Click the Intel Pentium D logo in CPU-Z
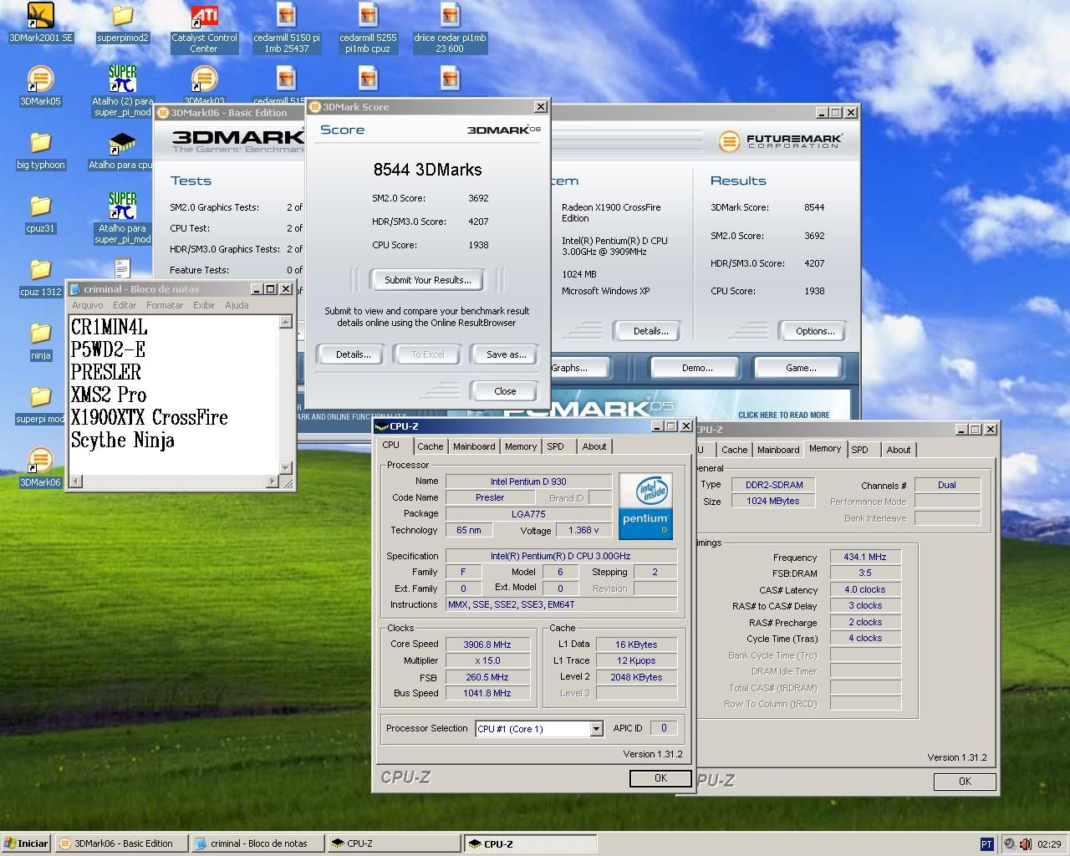1070x856 pixels. coord(645,506)
